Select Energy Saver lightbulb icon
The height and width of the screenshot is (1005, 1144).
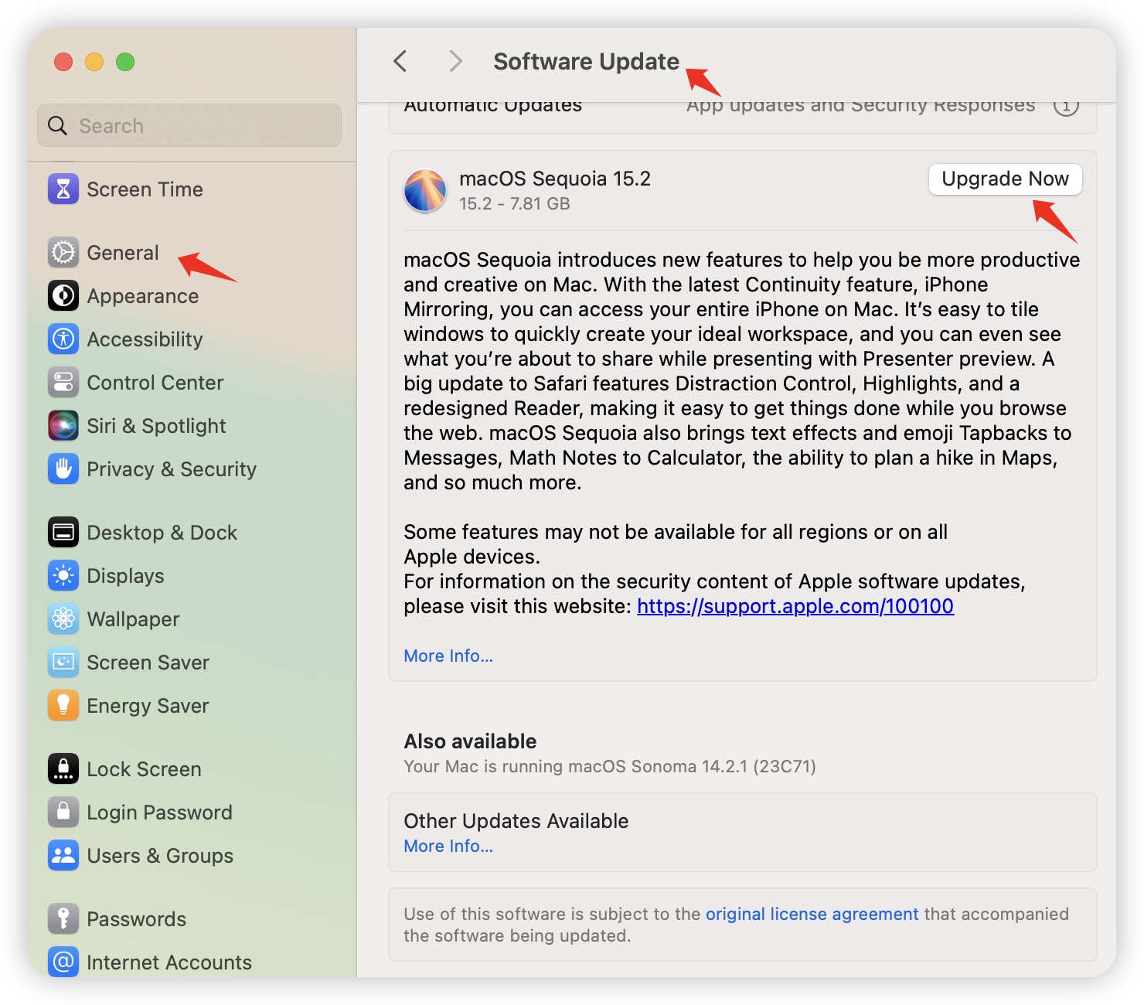pyautogui.click(x=63, y=706)
